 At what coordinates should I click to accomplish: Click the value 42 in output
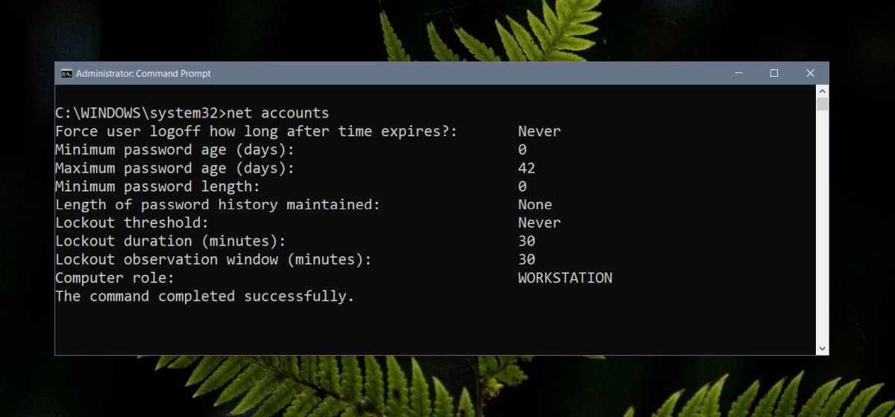tap(527, 168)
